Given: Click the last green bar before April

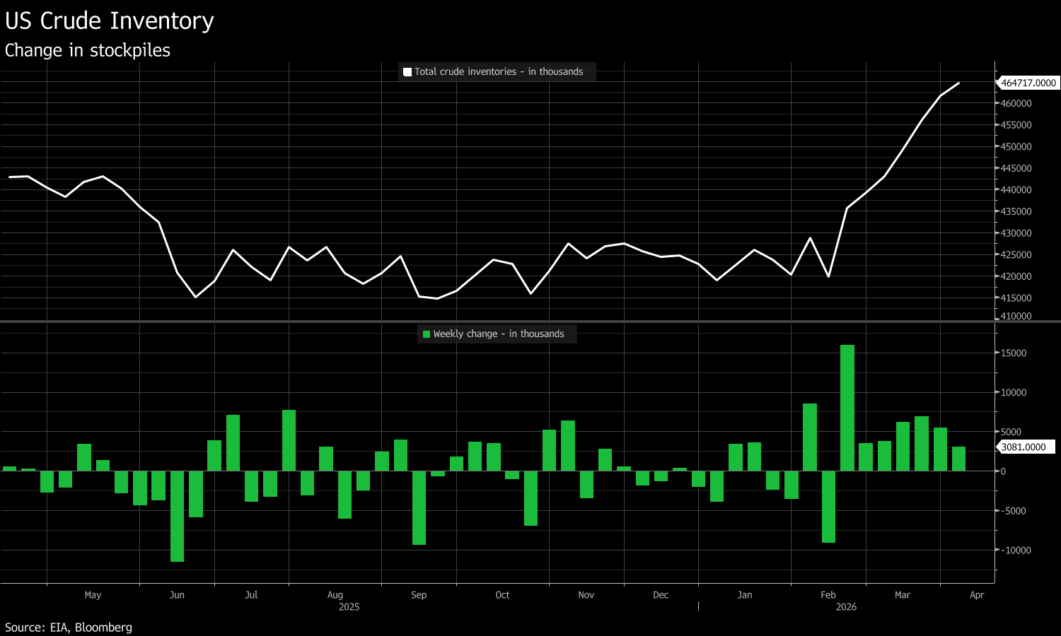Looking at the screenshot, I should (958, 459).
